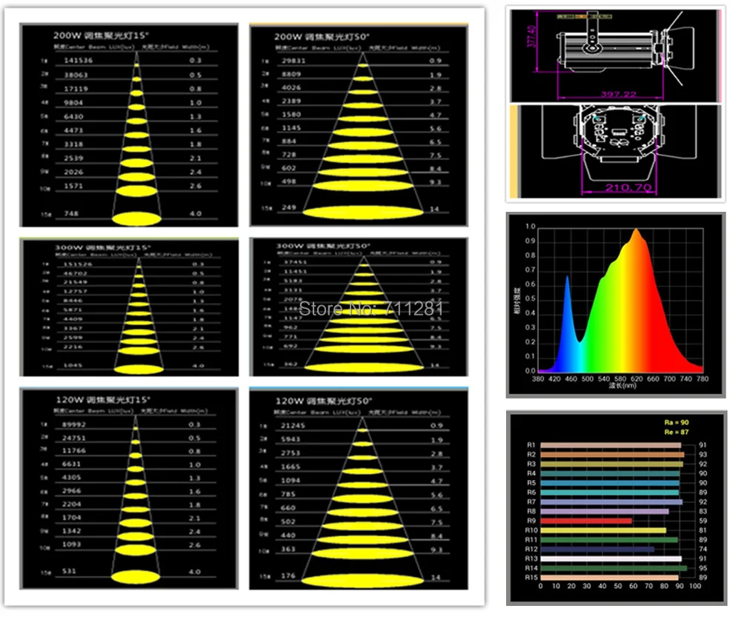Select lux value 141536 in 200W 15° chart
This screenshot has width=741, height=617.
(79, 61)
